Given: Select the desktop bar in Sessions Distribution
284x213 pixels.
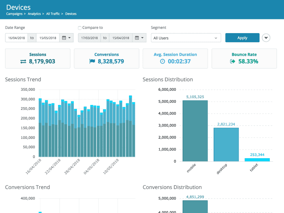Looking at the screenshot, I should tap(226, 144).
